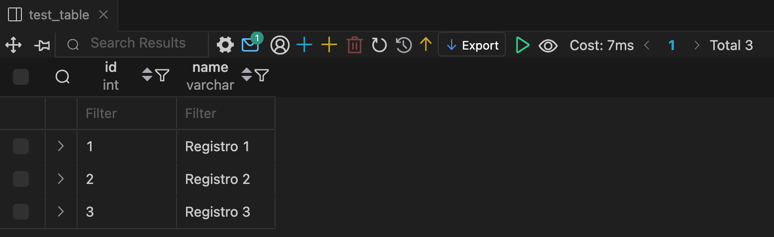Click the blue plus insert row icon

point(304,45)
